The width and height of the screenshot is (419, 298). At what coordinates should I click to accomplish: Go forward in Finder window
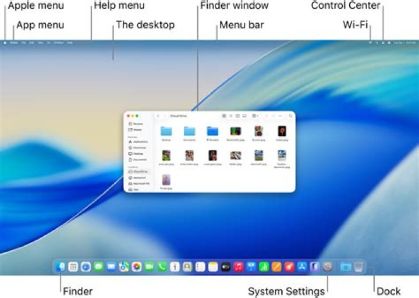coord(165,116)
